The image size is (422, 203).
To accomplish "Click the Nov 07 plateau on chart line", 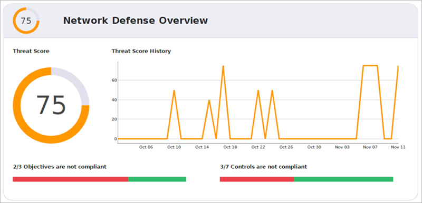I will pos(370,65).
